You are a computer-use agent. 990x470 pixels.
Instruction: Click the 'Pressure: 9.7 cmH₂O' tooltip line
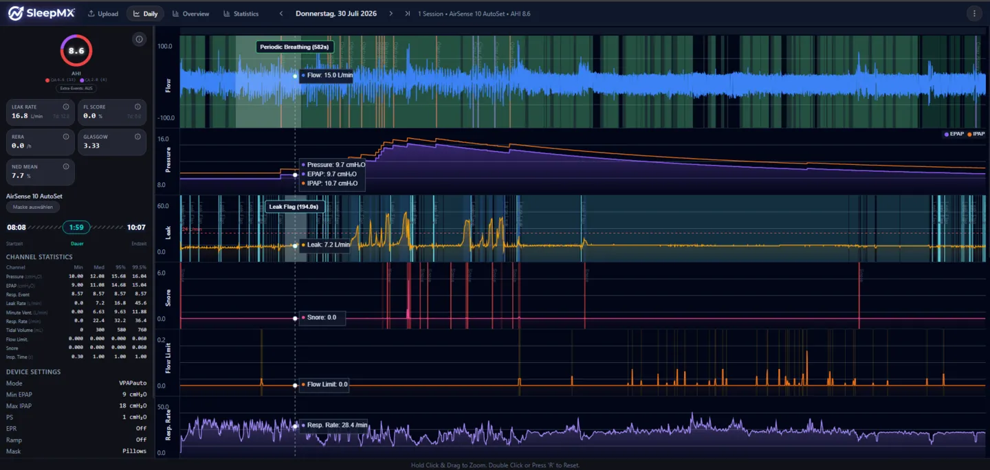point(333,165)
